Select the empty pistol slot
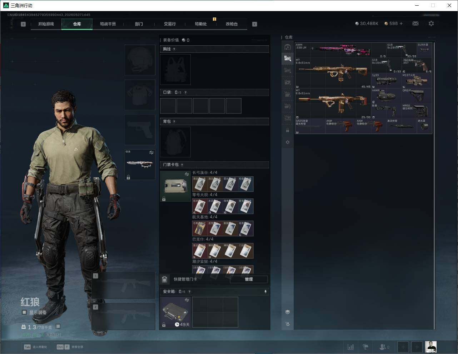This screenshot has height=354, width=458. 140,130
